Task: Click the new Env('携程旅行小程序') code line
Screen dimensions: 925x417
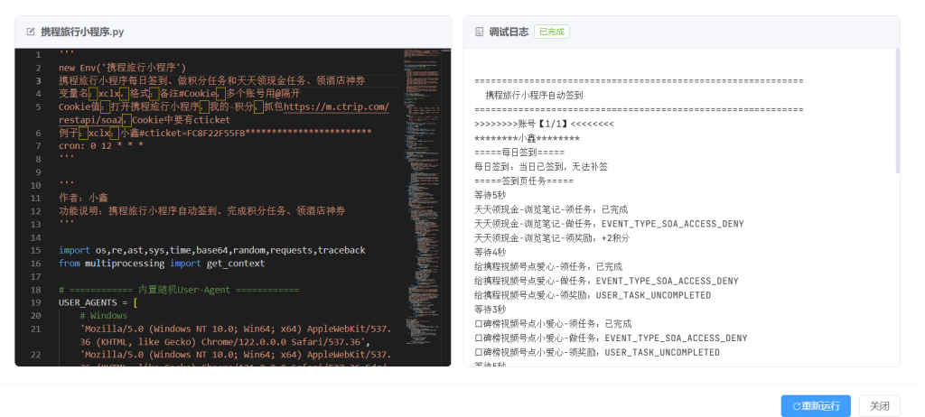Action: point(123,67)
